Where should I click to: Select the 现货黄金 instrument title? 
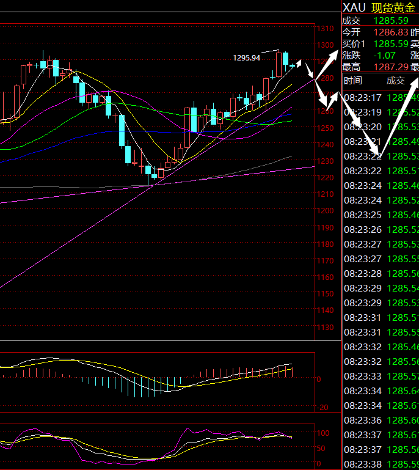(393, 7)
